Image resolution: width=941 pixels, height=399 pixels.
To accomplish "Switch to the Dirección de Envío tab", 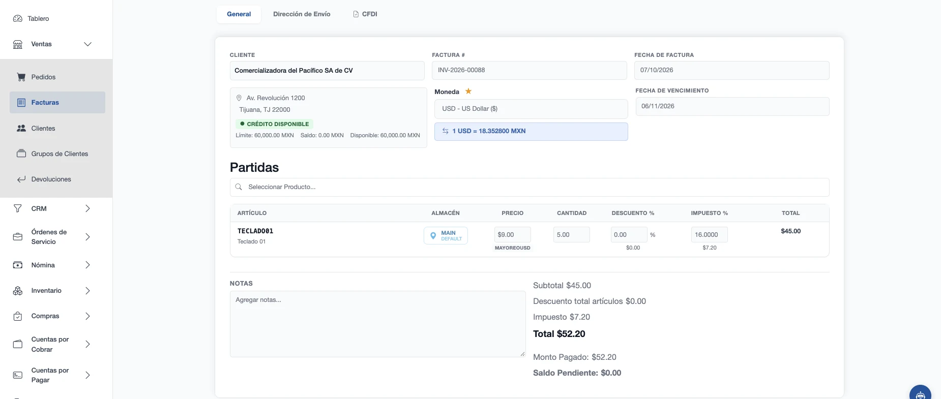I will click(x=302, y=14).
